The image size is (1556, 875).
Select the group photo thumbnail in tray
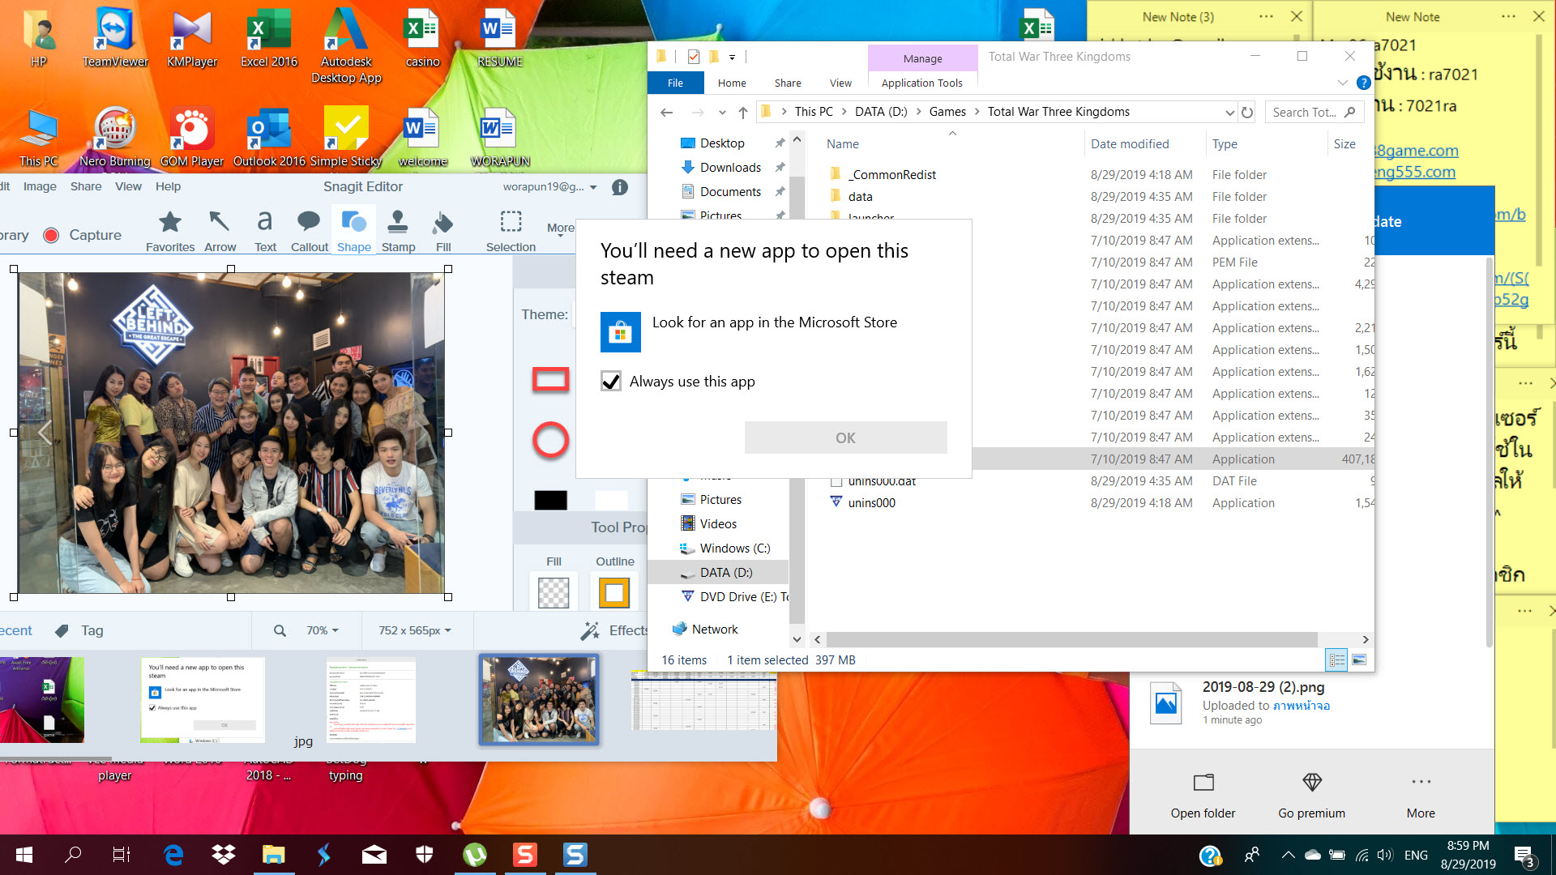(x=539, y=700)
